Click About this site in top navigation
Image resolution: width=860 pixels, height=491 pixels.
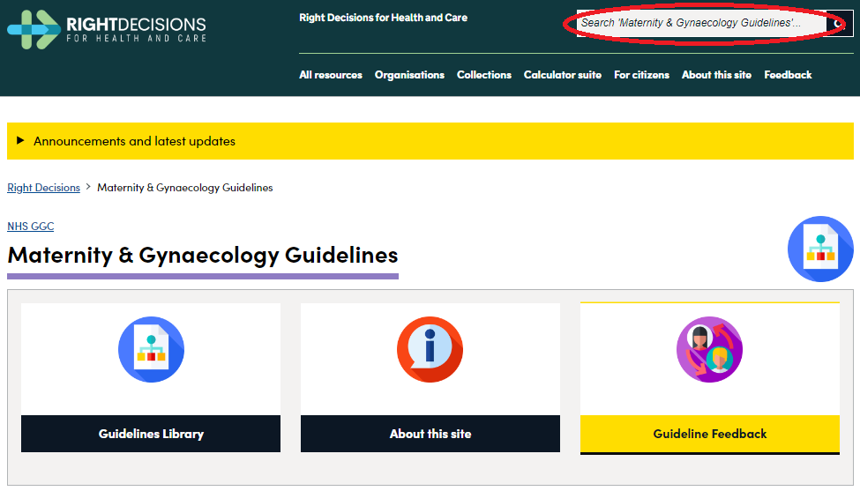(x=716, y=75)
